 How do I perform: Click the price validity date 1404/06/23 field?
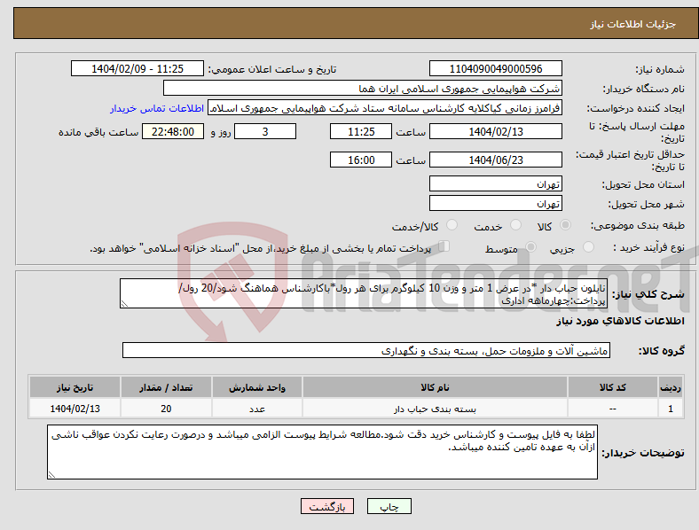tap(496, 160)
